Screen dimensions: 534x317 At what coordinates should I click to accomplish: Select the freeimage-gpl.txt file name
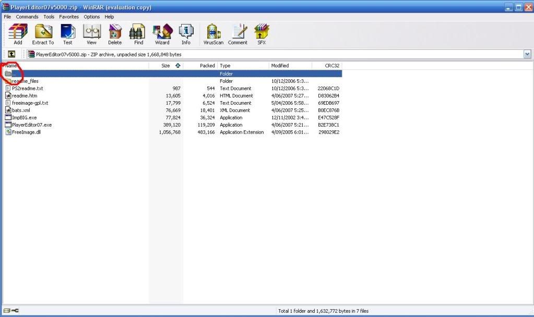tap(30, 103)
